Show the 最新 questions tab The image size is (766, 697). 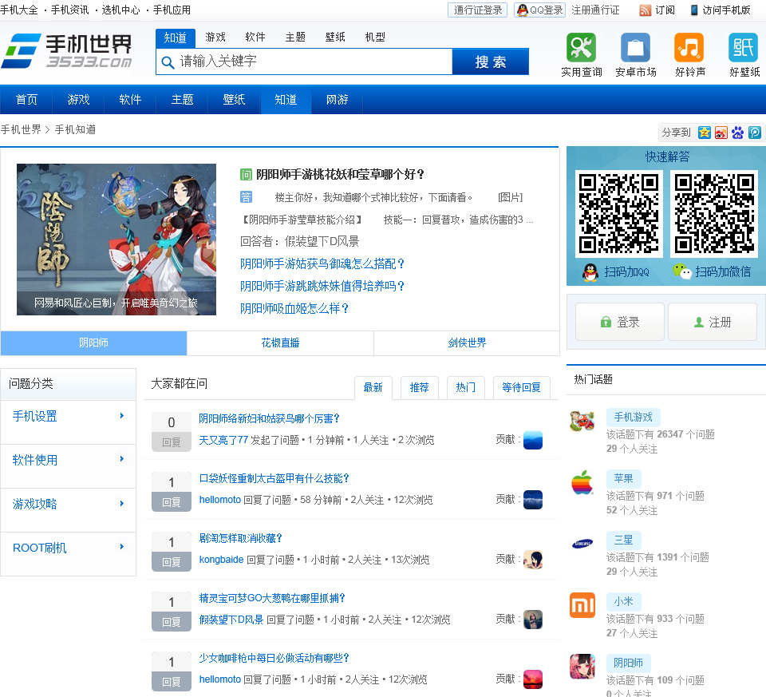tap(373, 387)
